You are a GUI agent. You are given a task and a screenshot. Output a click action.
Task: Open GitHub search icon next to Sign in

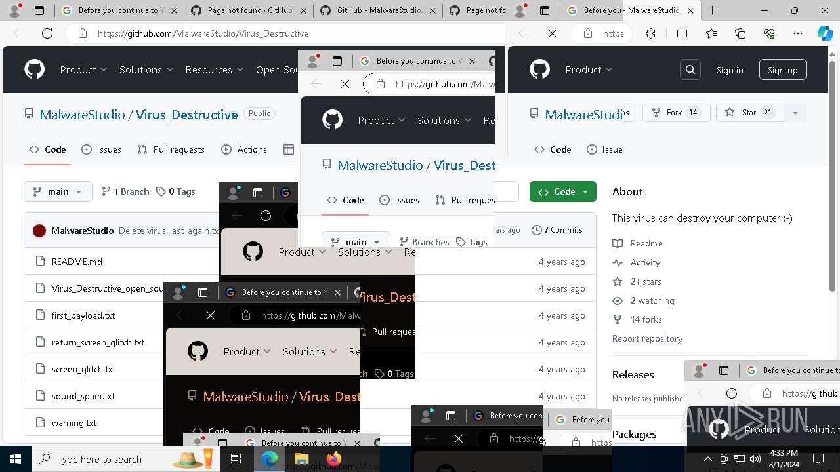tap(690, 69)
